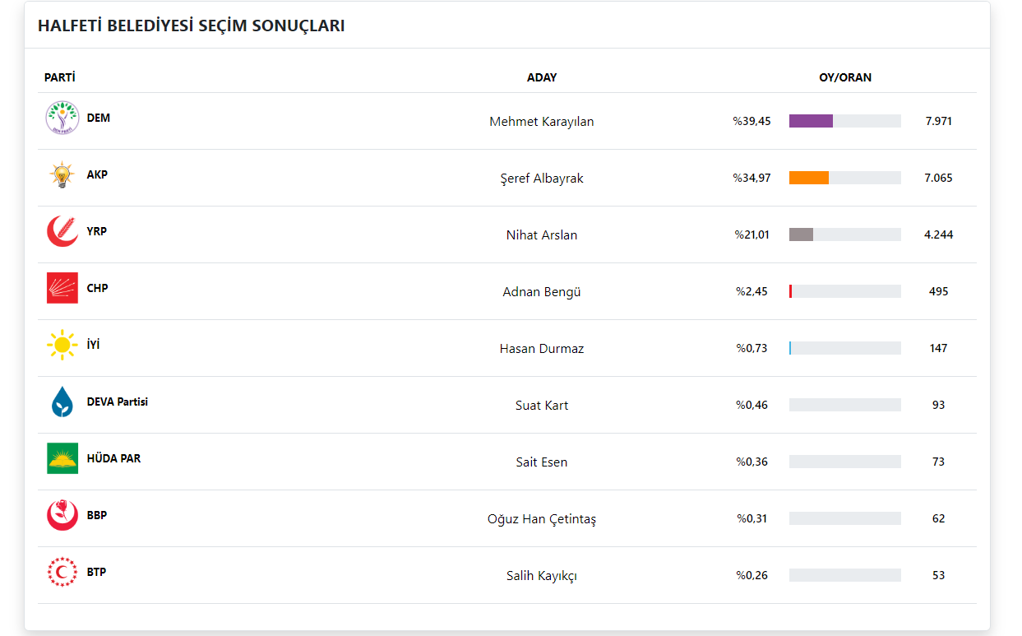This screenshot has height=636, width=1022.
Task: Click the OY/ORAN column header
Action: [x=844, y=77]
